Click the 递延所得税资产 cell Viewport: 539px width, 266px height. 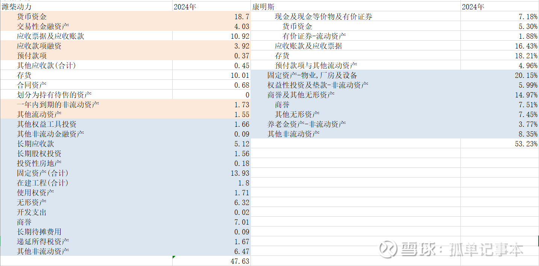pyautogui.click(x=86, y=242)
